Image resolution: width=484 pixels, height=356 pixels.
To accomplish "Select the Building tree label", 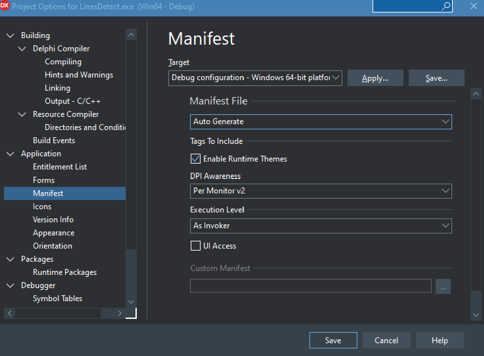I will [x=36, y=35].
